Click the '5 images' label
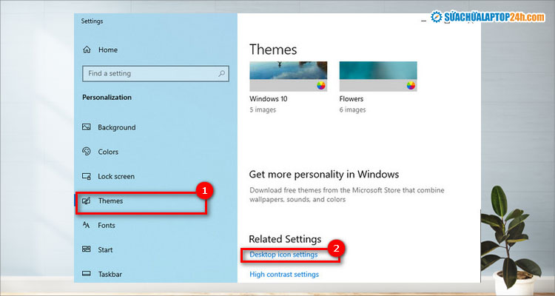 click(x=263, y=110)
